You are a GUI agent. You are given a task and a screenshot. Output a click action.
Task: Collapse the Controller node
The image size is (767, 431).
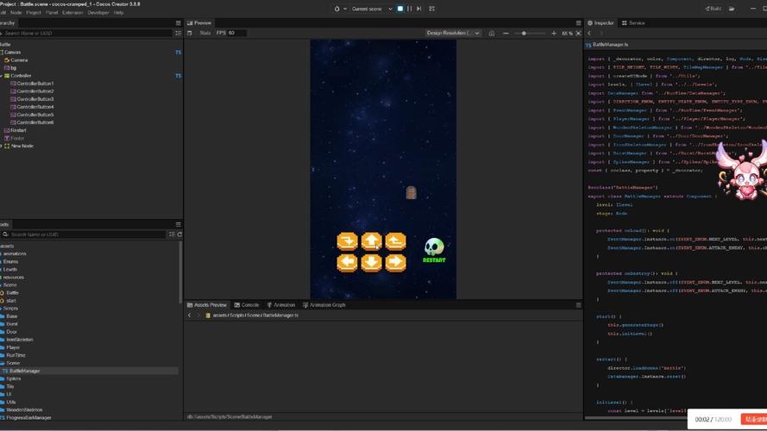point(2,76)
